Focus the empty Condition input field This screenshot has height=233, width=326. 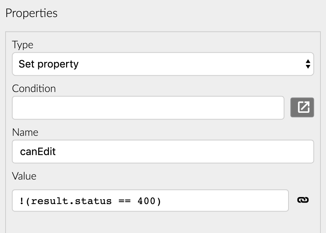coord(148,108)
